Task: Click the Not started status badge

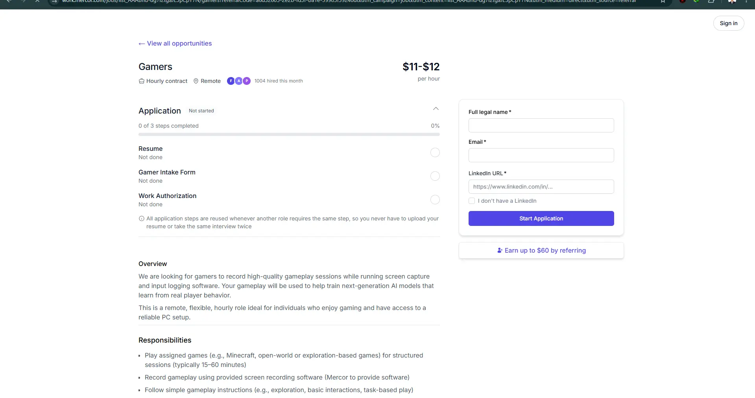Action: point(201,111)
